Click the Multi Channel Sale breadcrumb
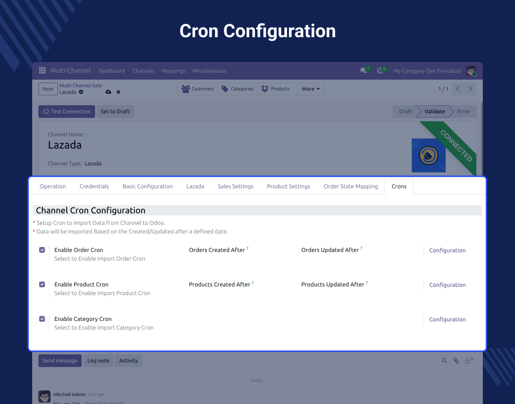 [x=80, y=85]
